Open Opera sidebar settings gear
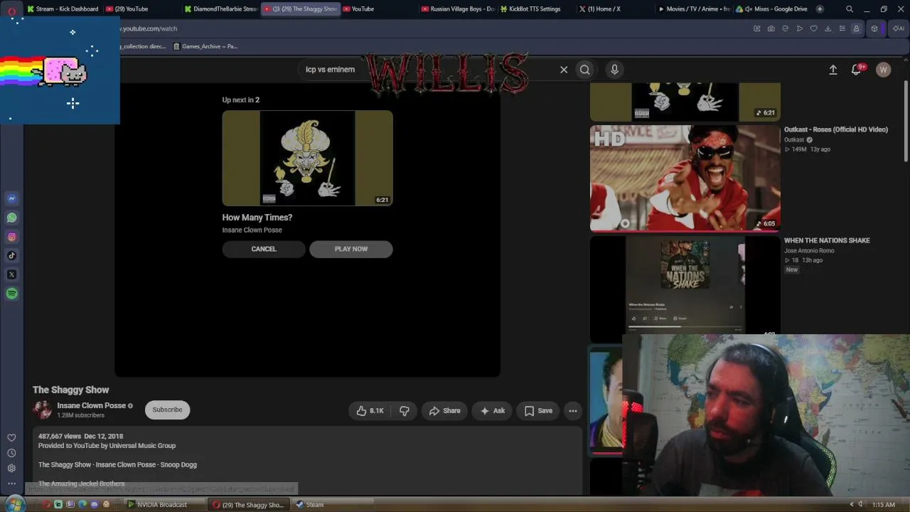 tap(11, 468)
